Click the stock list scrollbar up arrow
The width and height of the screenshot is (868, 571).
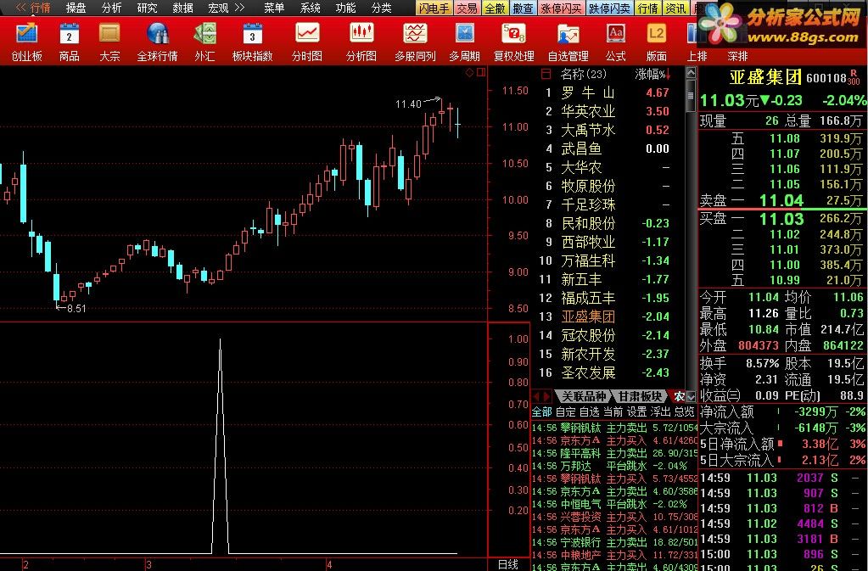[x=691, y=72]
